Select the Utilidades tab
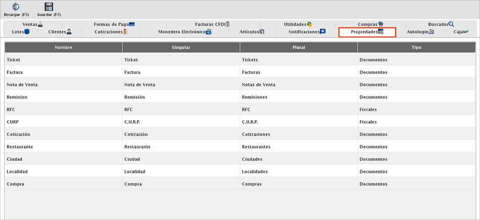 tap(298, 24)
